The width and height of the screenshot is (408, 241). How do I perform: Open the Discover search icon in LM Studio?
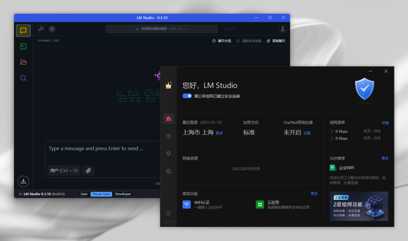pos(23,78)
